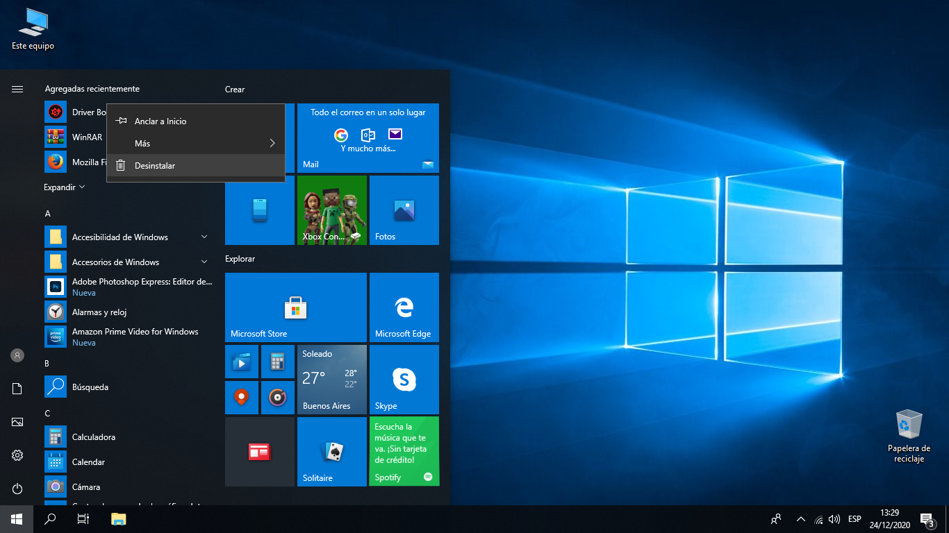Open Calendar from the app list
The image size is (949, 533).
129,462
